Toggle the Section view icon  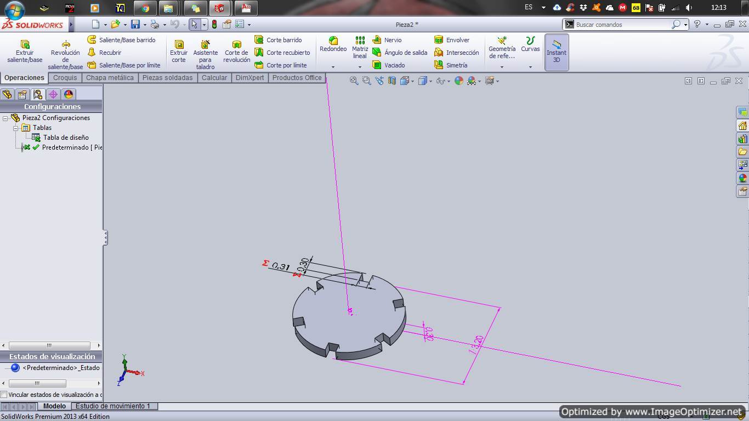(391, 81)
